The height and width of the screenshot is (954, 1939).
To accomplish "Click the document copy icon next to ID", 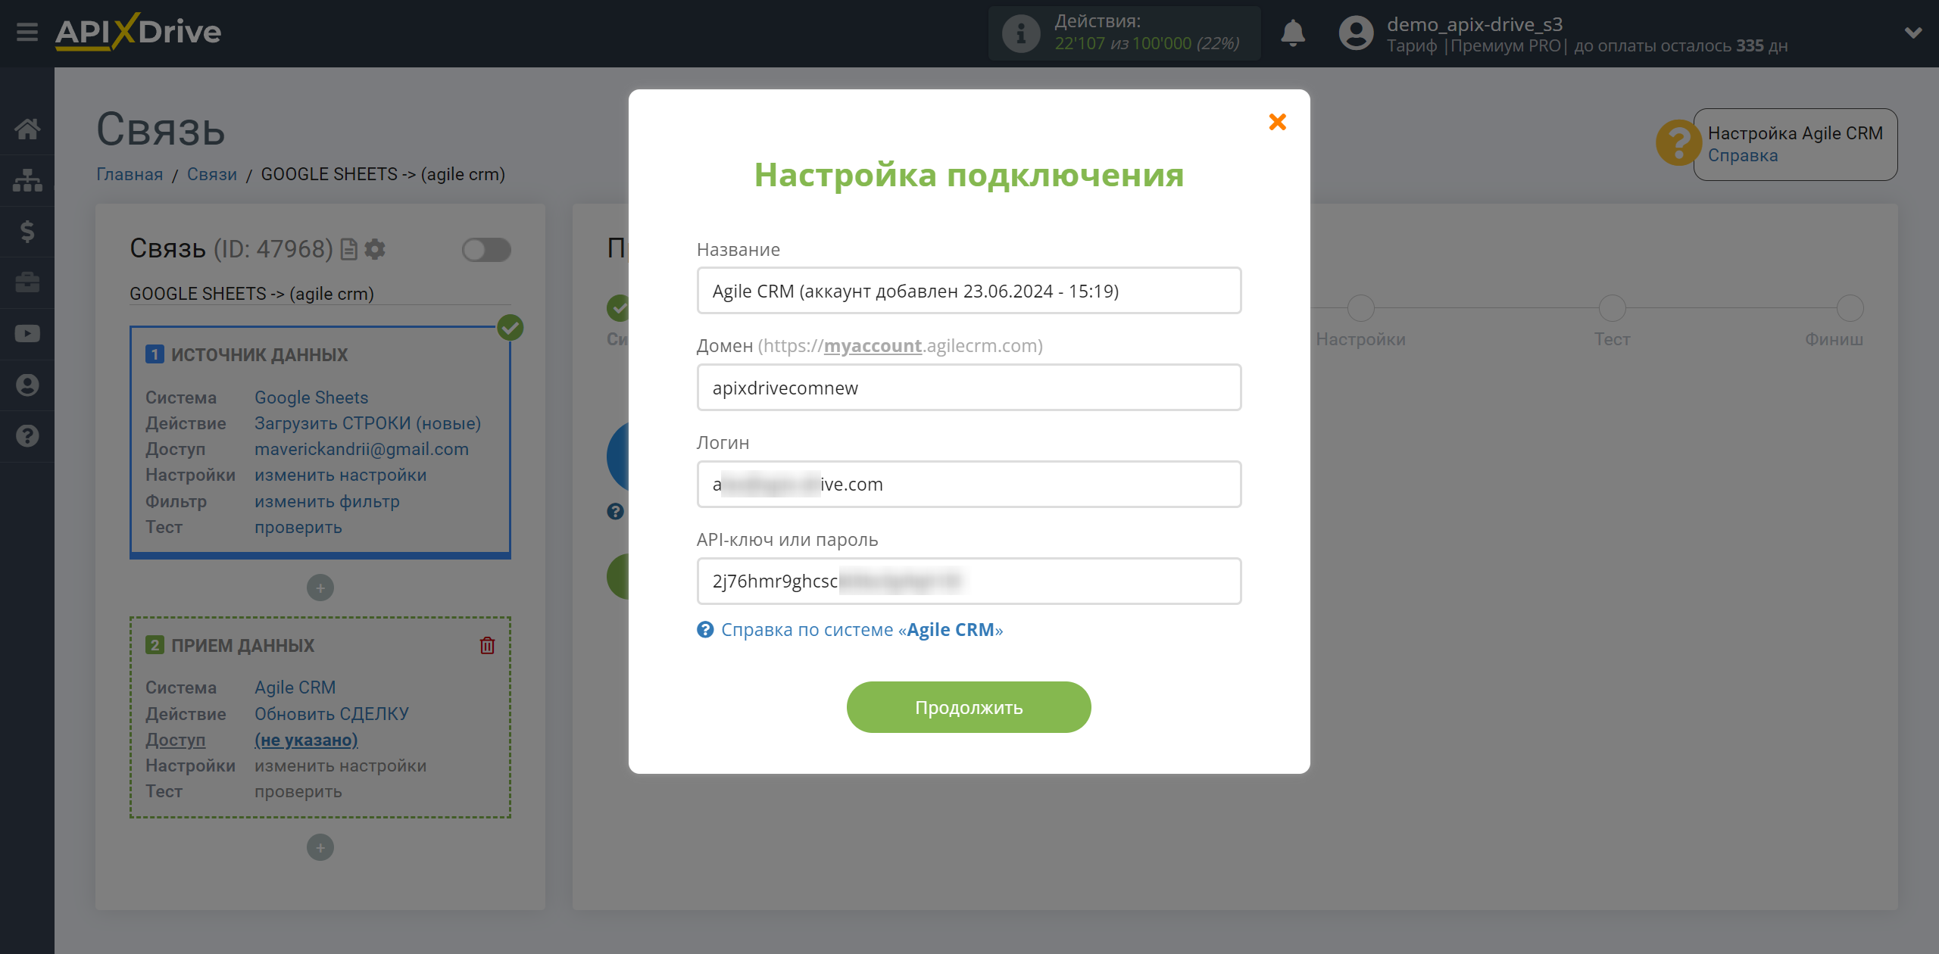I will point(348,249).
